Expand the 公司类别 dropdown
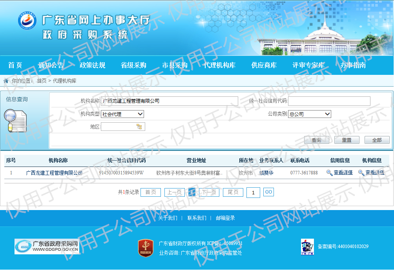Screen dimensions: 394x270 click(x=310, y=114)
